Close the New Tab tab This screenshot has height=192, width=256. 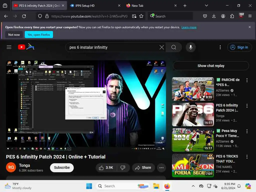(175, 5)
